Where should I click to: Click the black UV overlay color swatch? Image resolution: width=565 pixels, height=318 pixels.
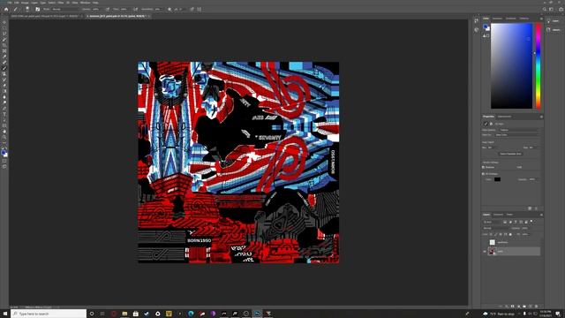point(497,179)
